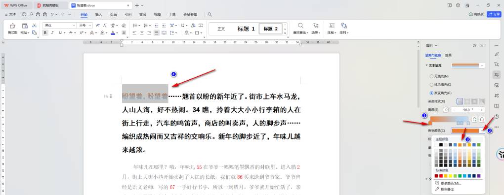Image resolution: width=504 pixels, height=195 pixels.
Task: Pick the black theme color swatch
Action: [x=441, y=145]
